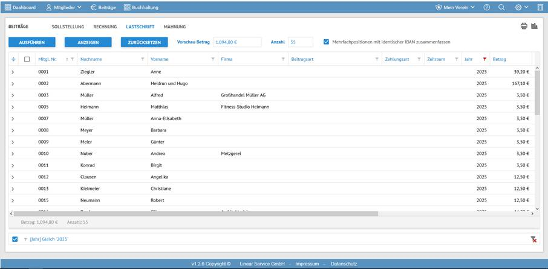Check the select-all checkbox in table header
Image resolution: width=548 pixels, height=269 pixels.
[x=27, y=59]
